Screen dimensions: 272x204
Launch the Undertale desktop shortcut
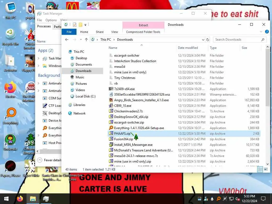pos(10,143)
